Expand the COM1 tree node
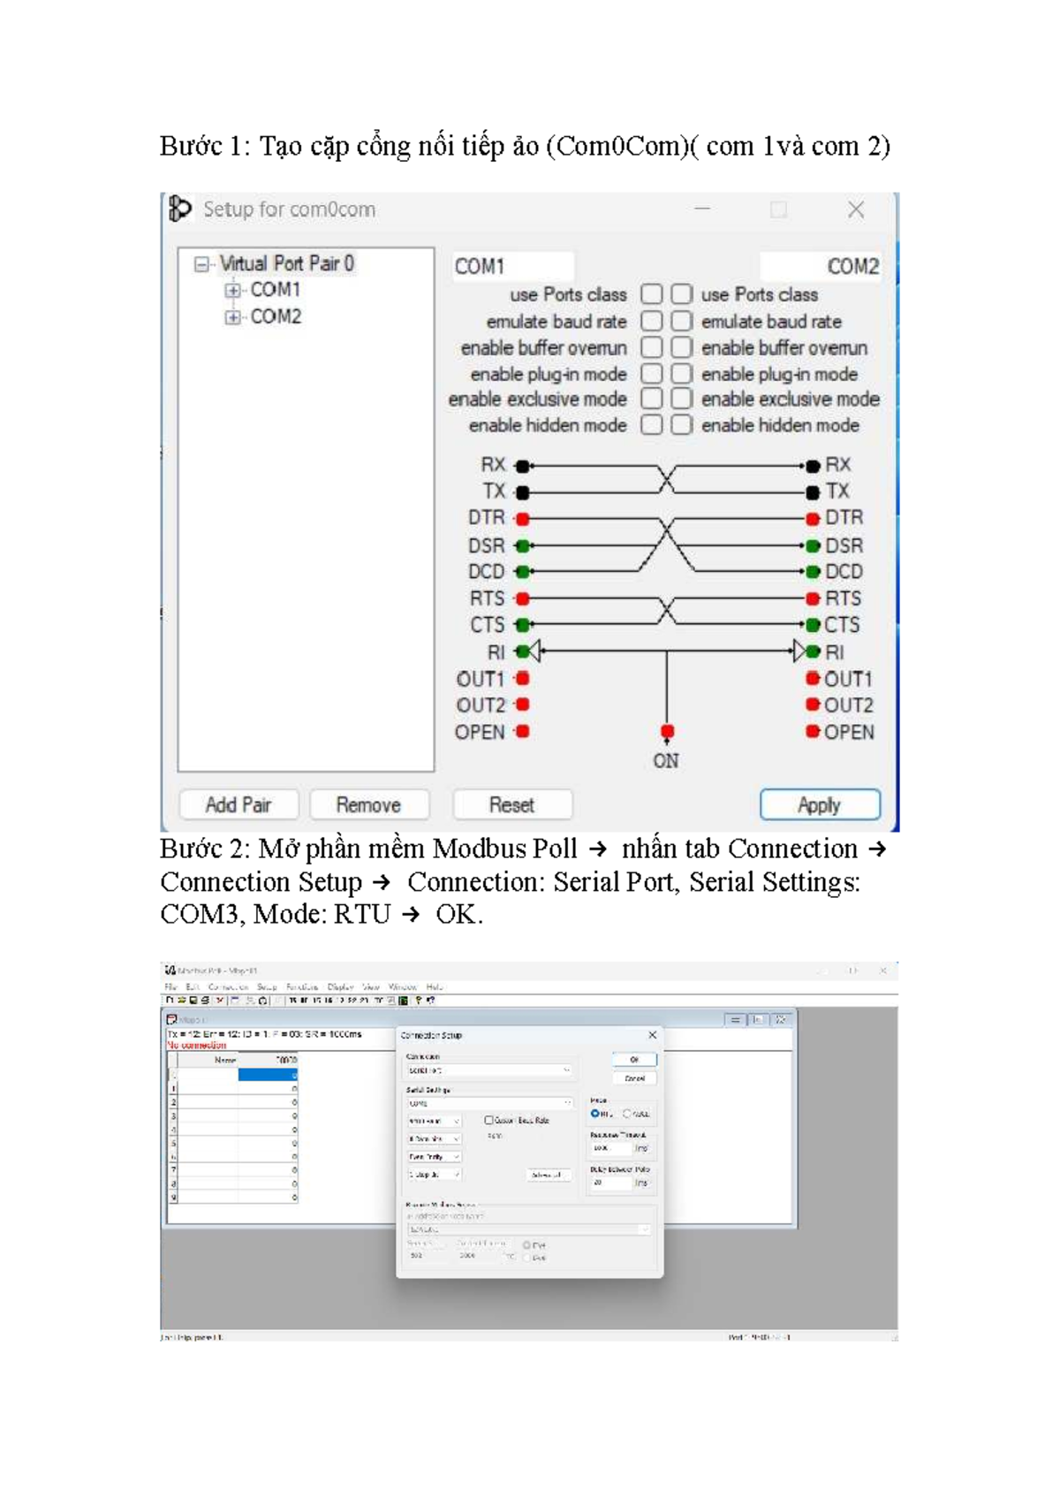The width and height of the screenshot is (1060, 1499). tap(232, 290)
